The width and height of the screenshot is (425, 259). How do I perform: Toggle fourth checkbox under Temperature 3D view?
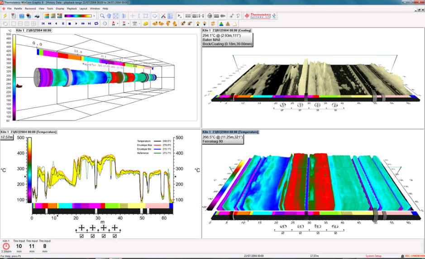335,233
